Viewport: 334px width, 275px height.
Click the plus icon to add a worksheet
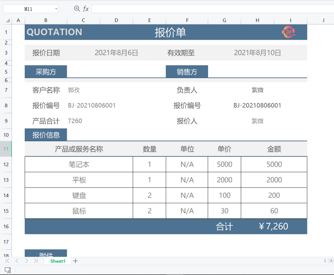(x=75, y=261)
